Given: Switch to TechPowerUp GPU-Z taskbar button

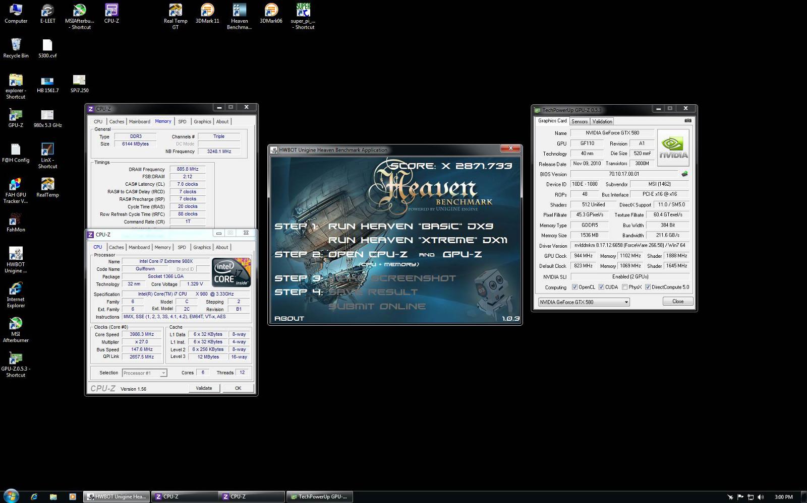Looking at the screenshot, I should point(319,496).
